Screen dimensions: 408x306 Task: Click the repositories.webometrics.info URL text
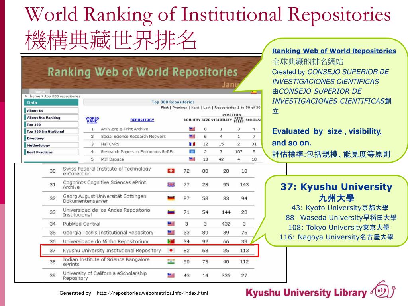(152, 293)
